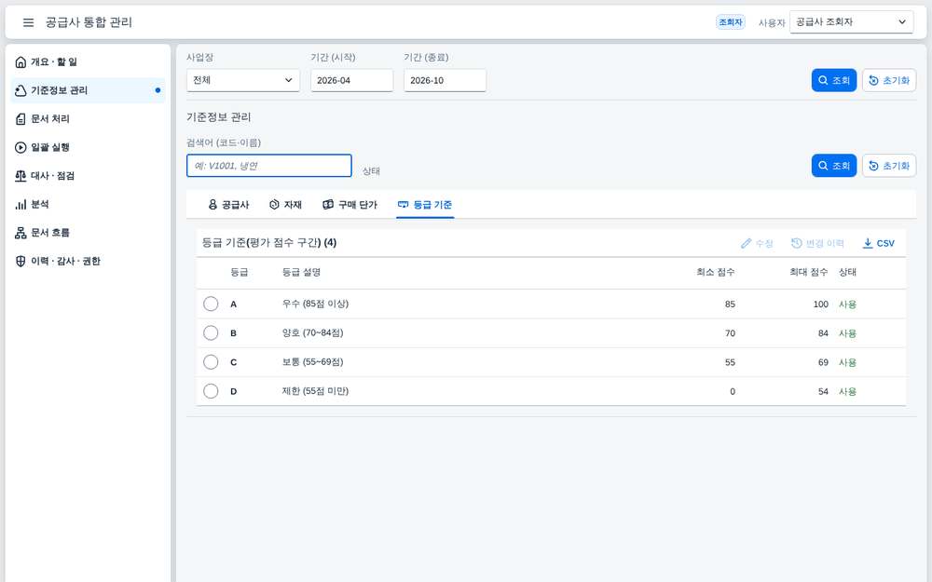
Task: Click the 초기화 button beside the 검색어 field
Action: click(x=889, y=166)
